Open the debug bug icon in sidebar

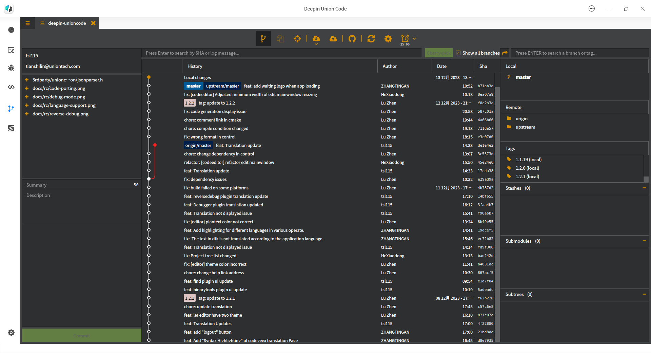point(11,68)
